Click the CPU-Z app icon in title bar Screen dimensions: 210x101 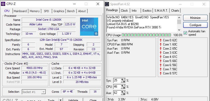click(x=3, y=4)
